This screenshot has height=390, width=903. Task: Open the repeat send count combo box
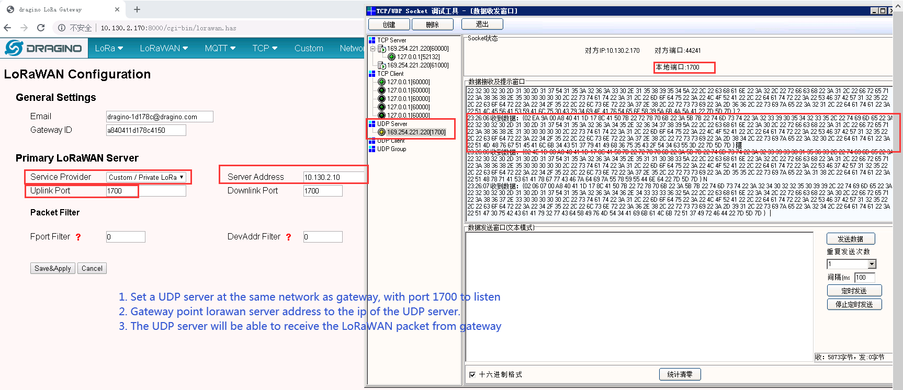[x=851, y=264]
